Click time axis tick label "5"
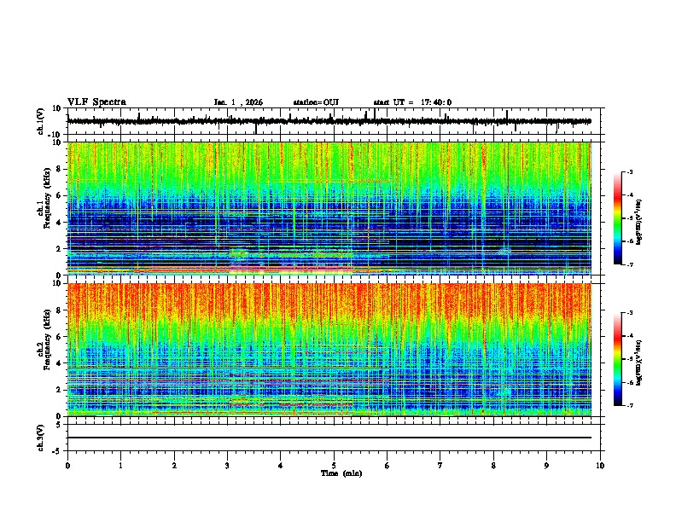Screen dimensions: 676x522 click(334, 466)
